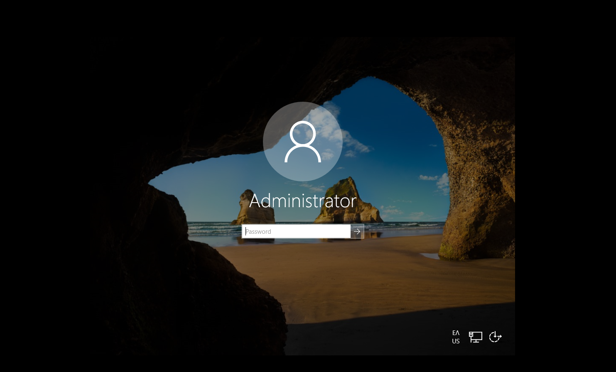Focus the Password text box

coord(296,232)
